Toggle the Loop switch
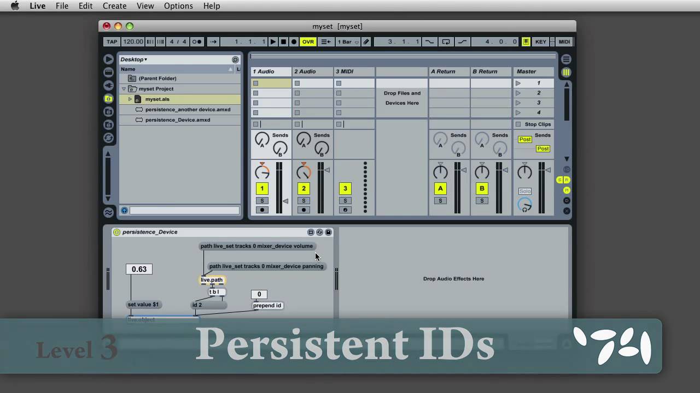The image size is (700, 393). click(x=446, y=42)
